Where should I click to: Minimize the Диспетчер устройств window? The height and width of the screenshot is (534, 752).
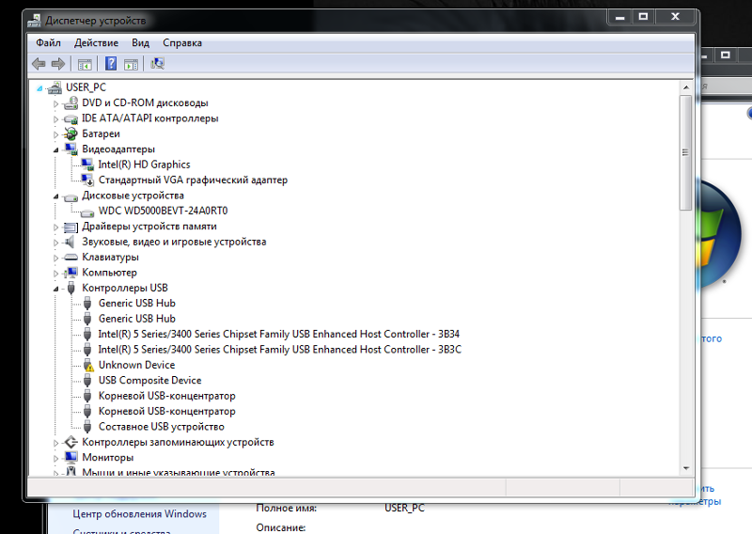620,17
